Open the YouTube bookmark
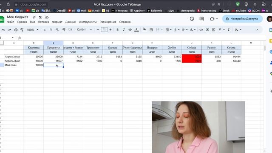The width and height of the screenshot is (272, 153). click(238, 11)
